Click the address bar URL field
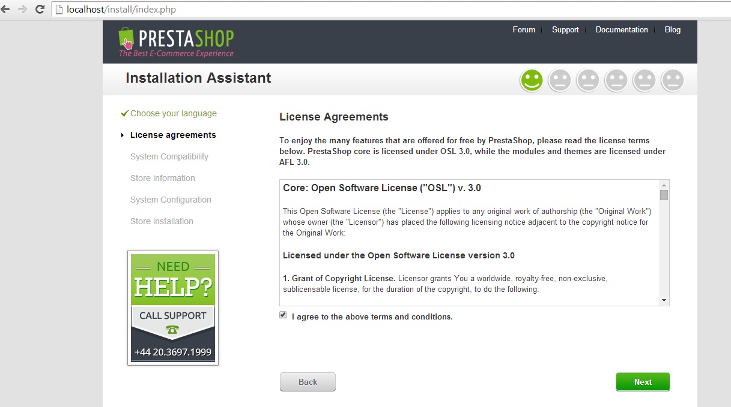 390,10
